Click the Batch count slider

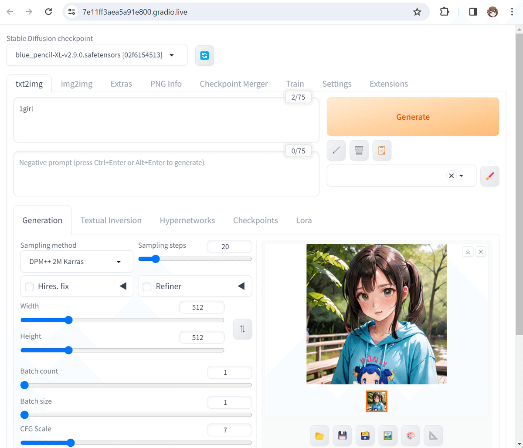coord(136,385)
